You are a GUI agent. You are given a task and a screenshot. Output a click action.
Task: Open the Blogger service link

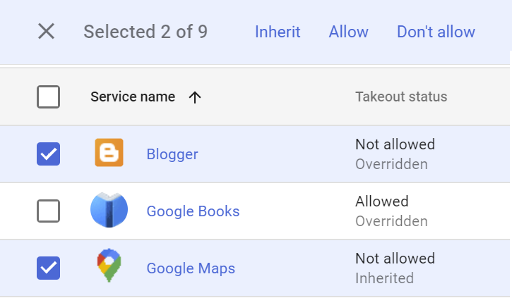[172, 154]
